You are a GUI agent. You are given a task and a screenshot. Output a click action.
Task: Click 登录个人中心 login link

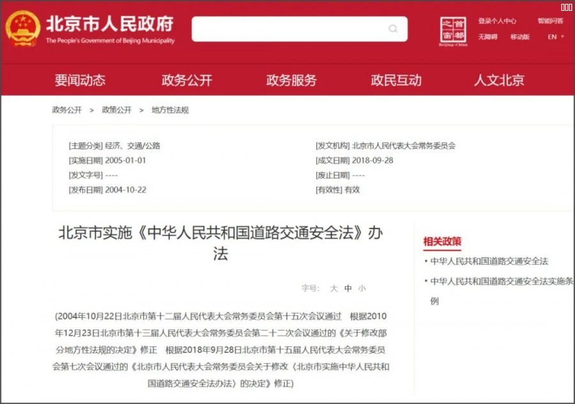(497, 21)
